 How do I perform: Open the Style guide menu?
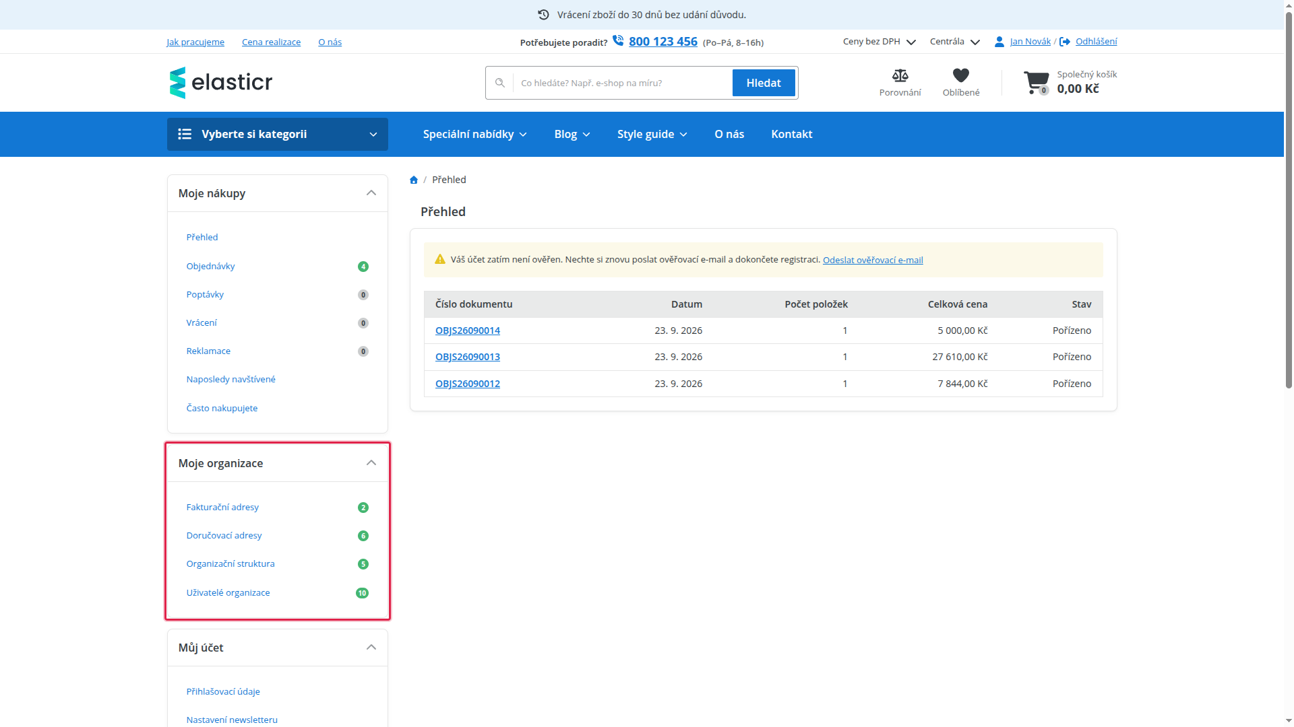pyautogui.click(x=652, y=134)
